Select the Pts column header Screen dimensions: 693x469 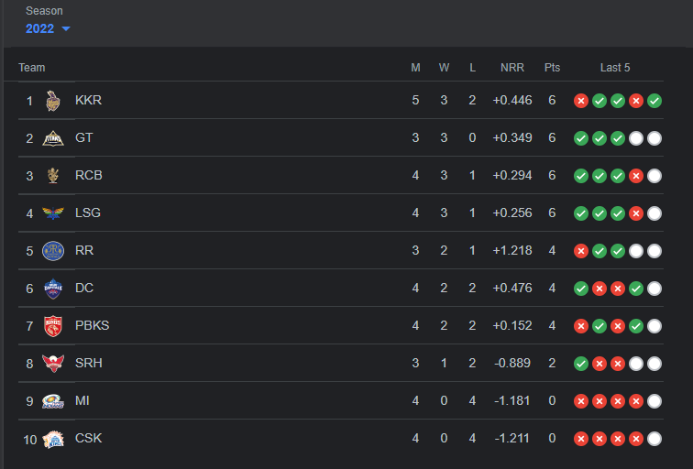click(x=552, y=68)
